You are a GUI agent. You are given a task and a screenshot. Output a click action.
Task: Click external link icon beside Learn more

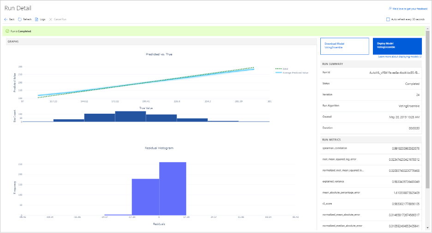(420, 57)
